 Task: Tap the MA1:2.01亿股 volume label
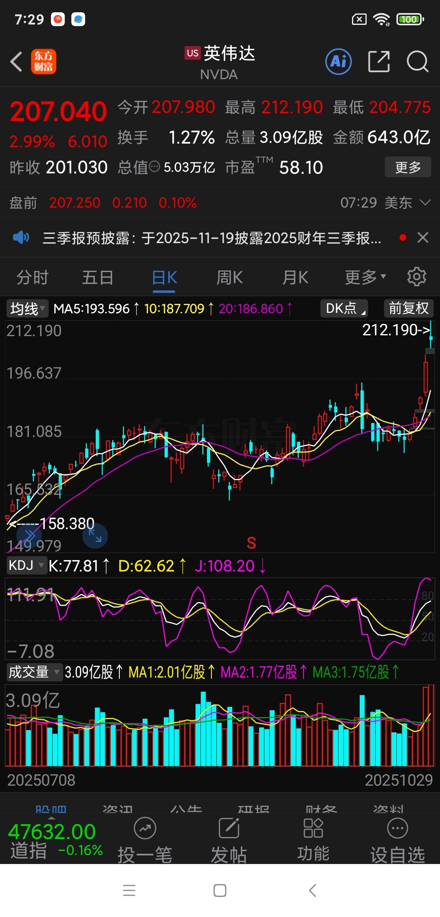172,672
